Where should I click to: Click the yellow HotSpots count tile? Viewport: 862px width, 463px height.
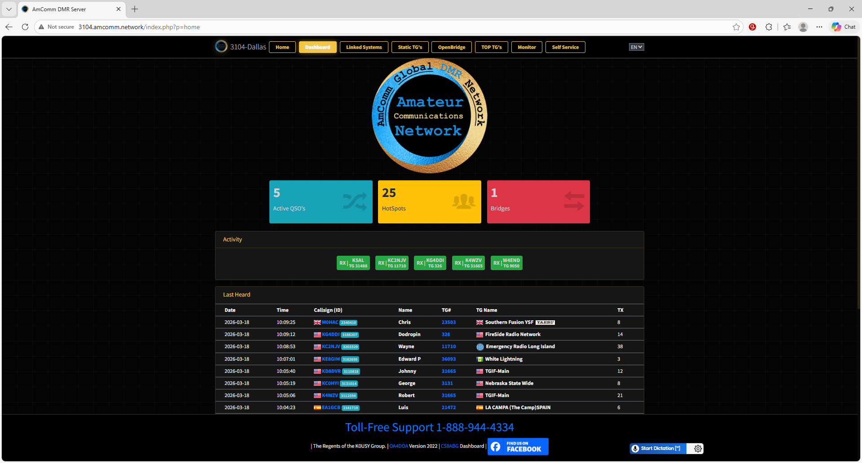[429, 202]
